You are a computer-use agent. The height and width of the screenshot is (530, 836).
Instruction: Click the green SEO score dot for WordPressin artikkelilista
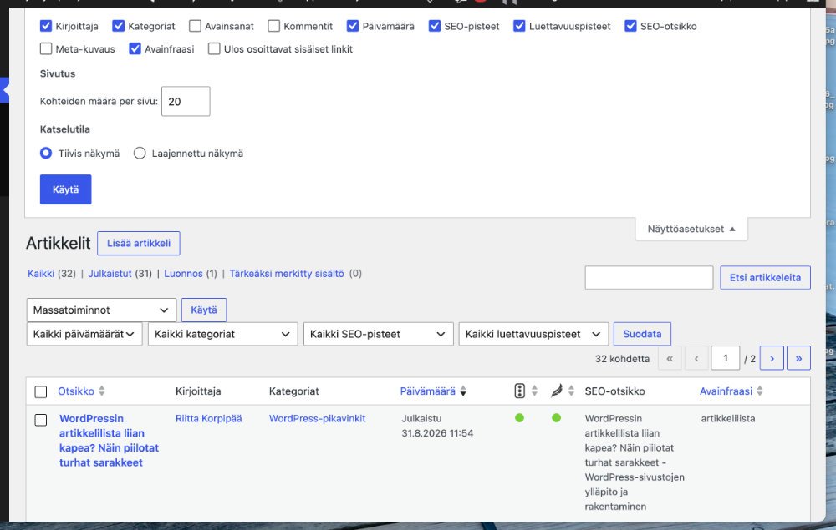tap(519, 418)
